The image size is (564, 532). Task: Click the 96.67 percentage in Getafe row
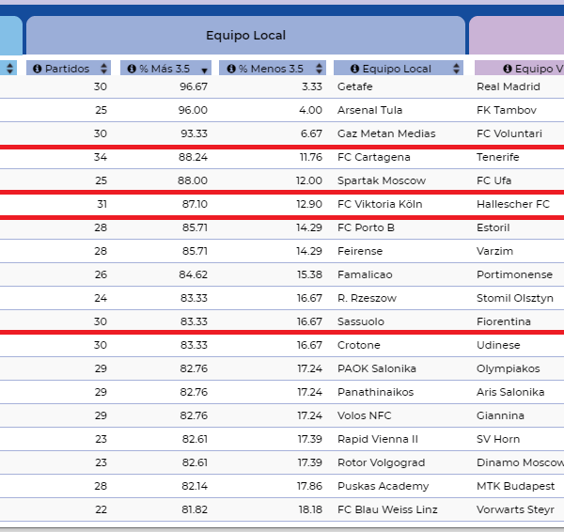pyautogui.click(x=194, y=86)
